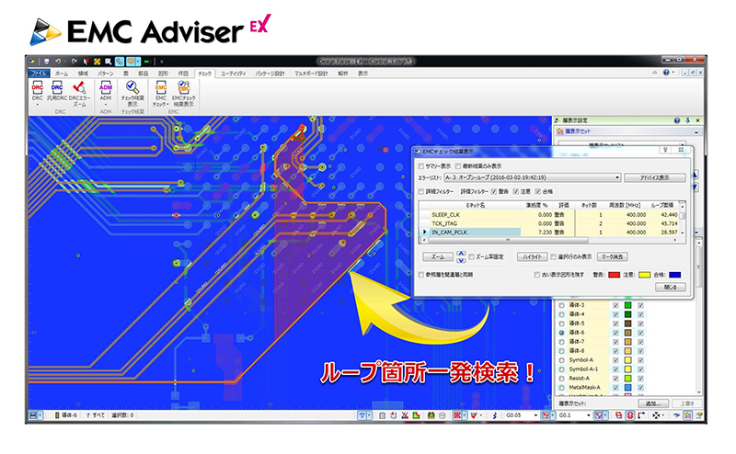
Task: Click the green battery-like icon in bottom toolbar
Action: pos(431,415)
